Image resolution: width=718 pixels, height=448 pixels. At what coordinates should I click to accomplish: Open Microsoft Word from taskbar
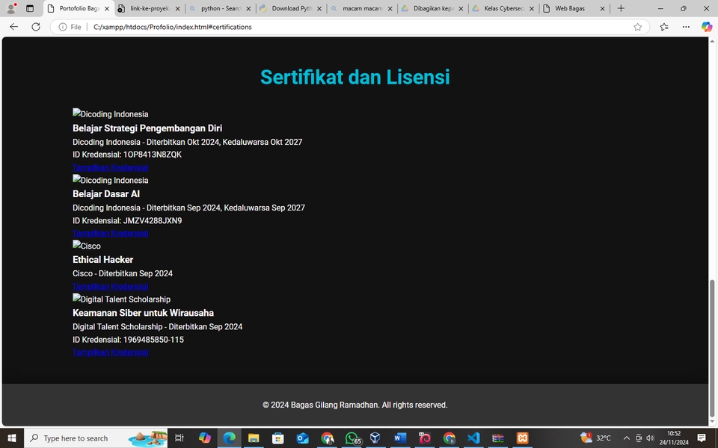pyautogui.click(x=399, y=438)
